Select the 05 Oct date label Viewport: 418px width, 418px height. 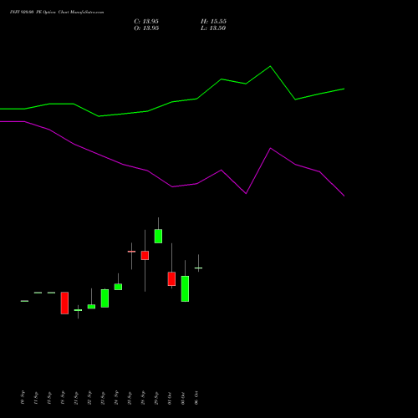coord(183,398)
